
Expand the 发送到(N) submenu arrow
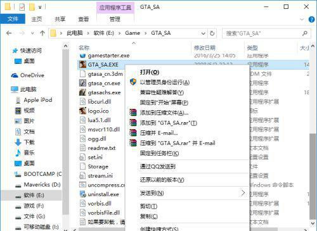(x=243, y=192)
